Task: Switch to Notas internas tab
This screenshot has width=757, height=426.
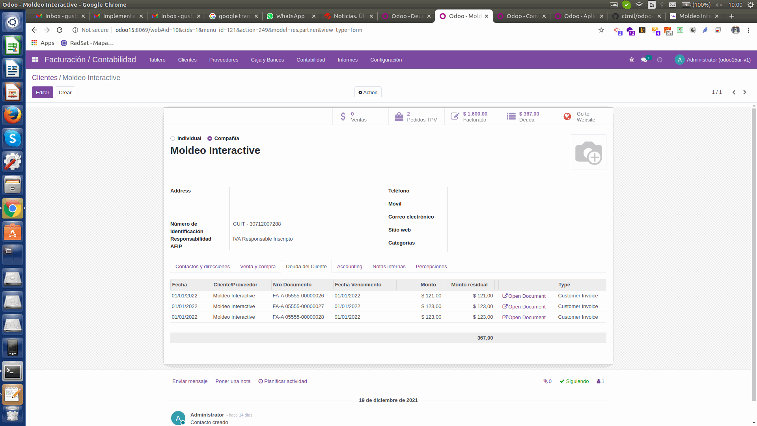Action: coord(389,267)
